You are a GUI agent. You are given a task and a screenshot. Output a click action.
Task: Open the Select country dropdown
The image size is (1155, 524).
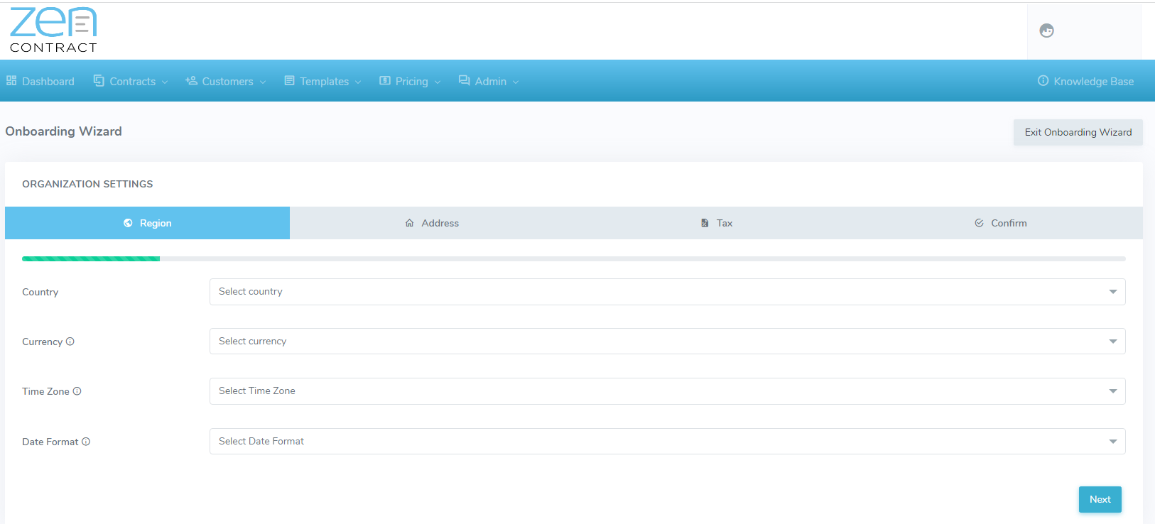point(667,292)
